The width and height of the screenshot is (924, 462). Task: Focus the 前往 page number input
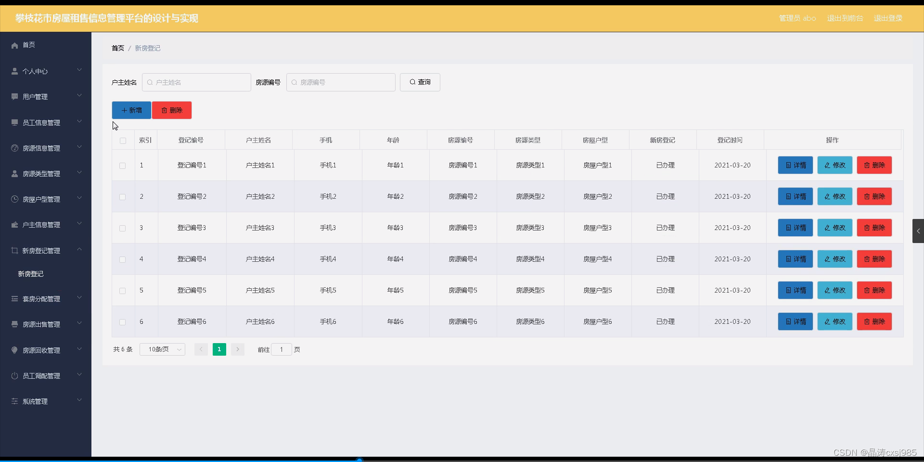(282, 349)
